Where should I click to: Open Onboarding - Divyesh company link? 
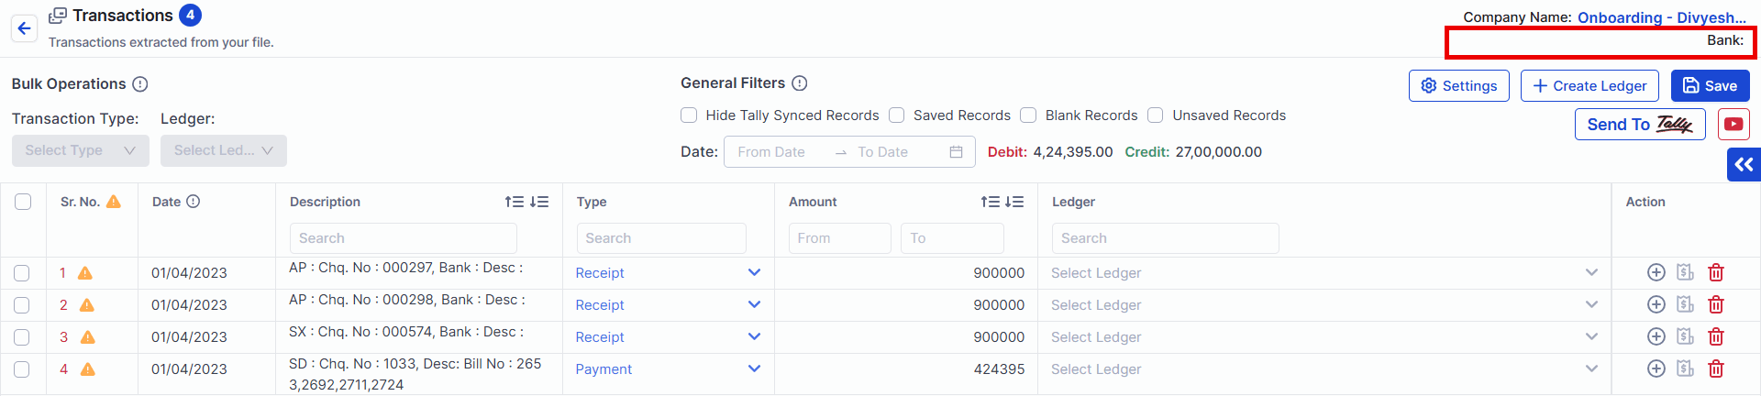(1662, 17)
